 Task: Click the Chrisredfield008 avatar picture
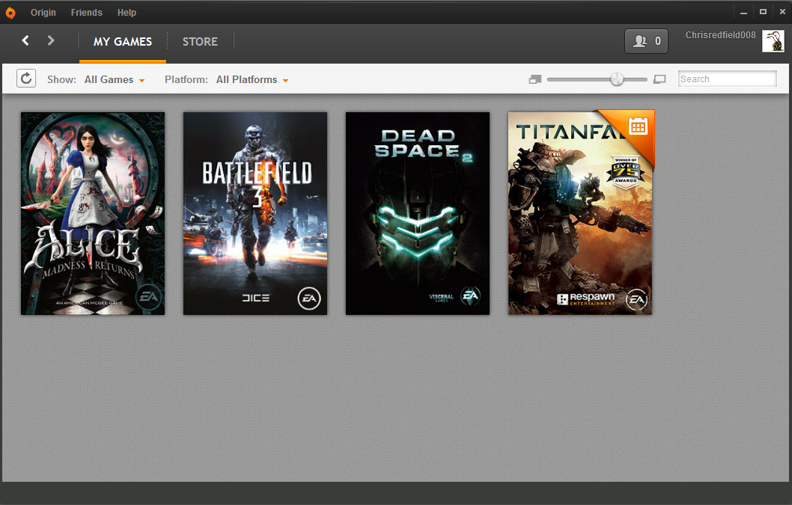[773, 41]
